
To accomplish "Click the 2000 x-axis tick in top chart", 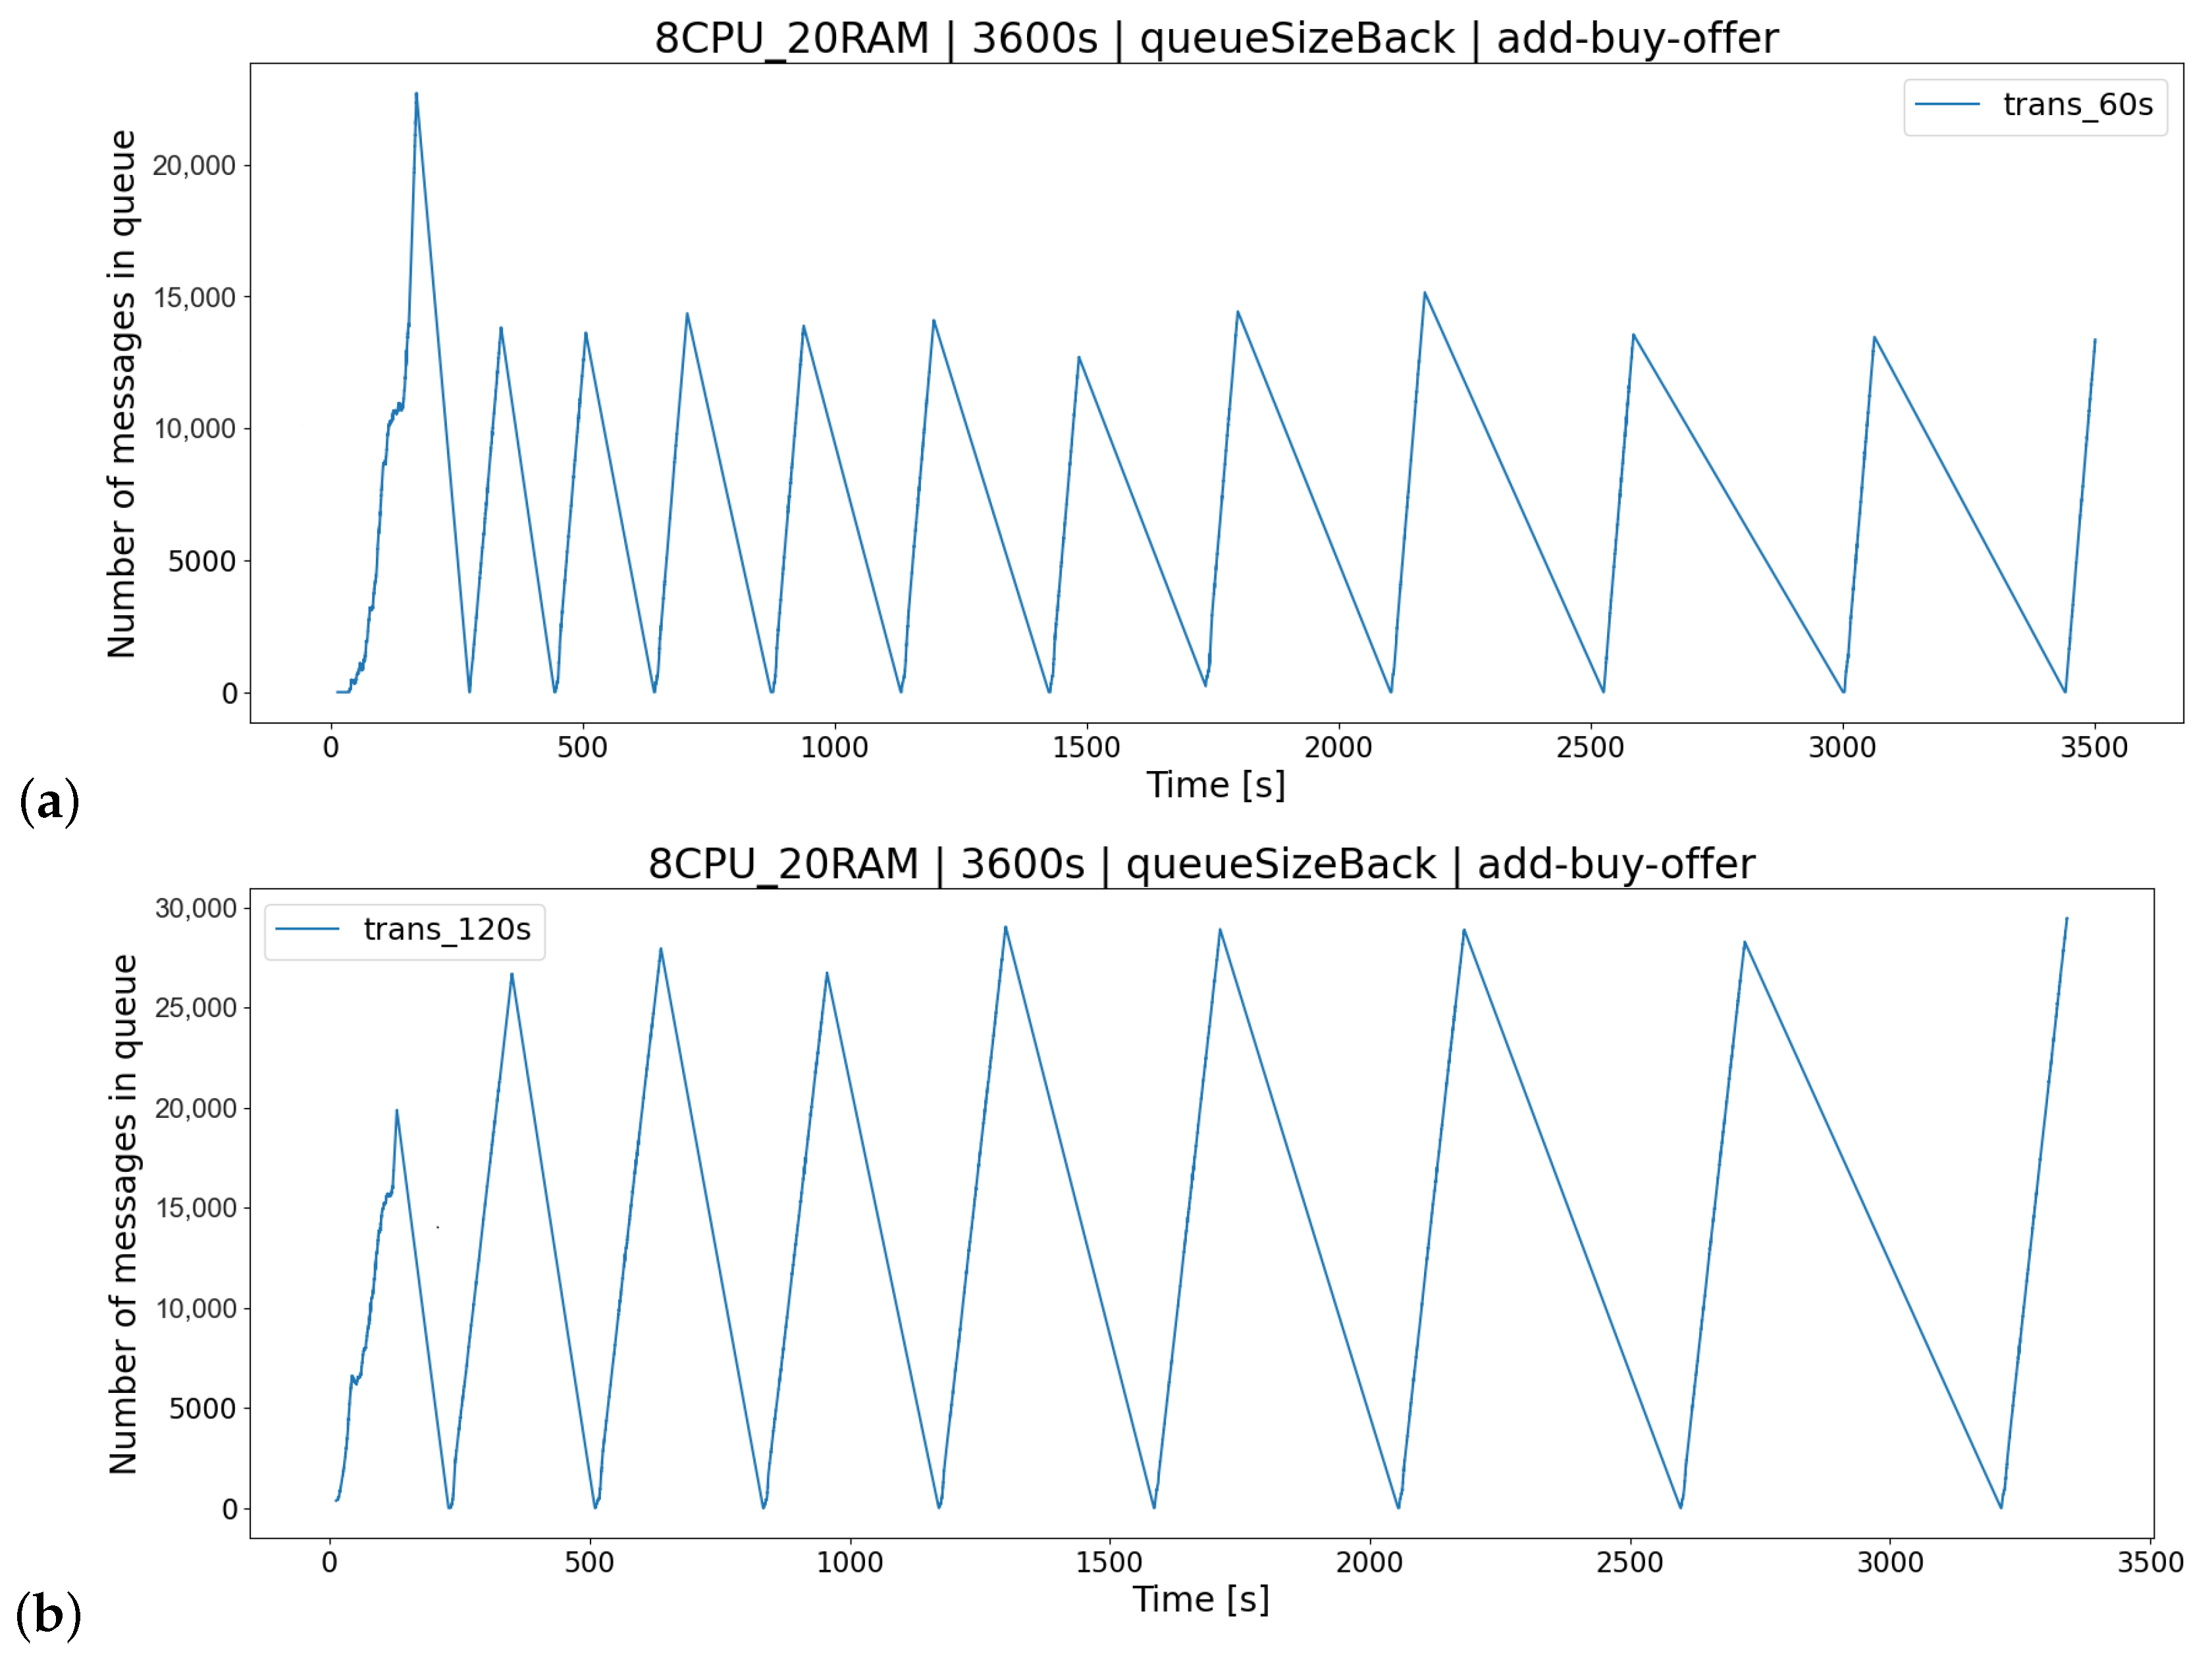I will click(1338, 747).
